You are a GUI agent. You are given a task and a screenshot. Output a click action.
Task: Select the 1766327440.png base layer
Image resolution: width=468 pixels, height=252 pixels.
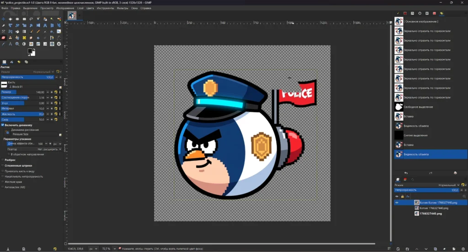tap(431, 214)
